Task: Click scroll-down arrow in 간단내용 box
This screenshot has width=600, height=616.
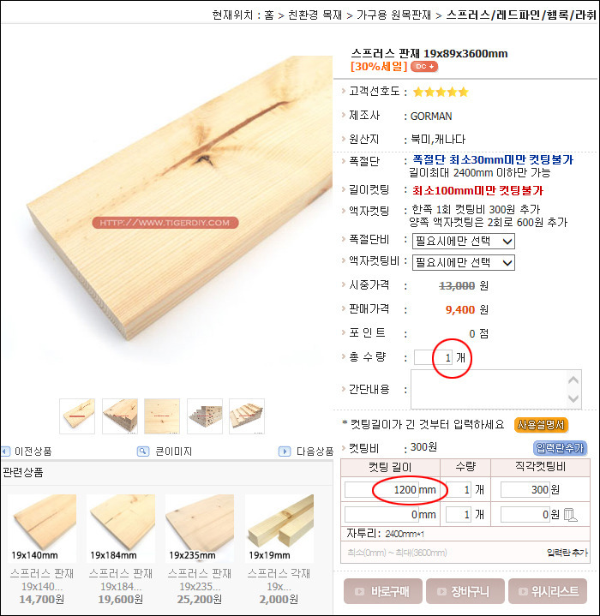Action: point(573,398)
